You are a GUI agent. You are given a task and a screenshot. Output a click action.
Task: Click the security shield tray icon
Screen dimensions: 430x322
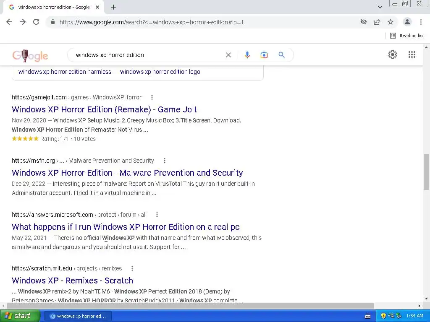(x=383, y=316)
